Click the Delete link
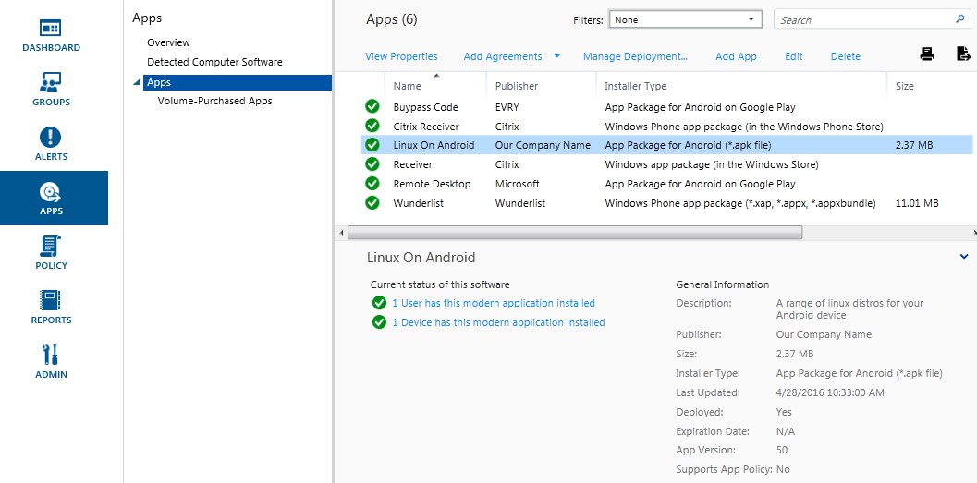The image size is (977, 483). [x=846, y=56]
